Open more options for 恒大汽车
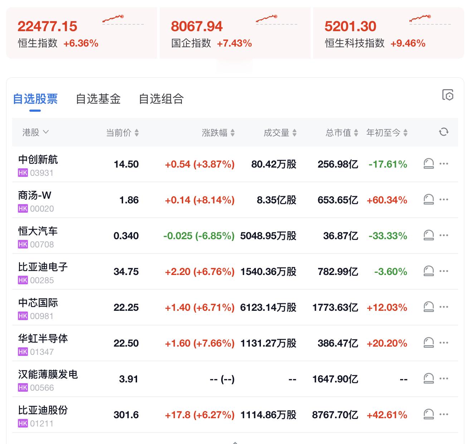 444,235
